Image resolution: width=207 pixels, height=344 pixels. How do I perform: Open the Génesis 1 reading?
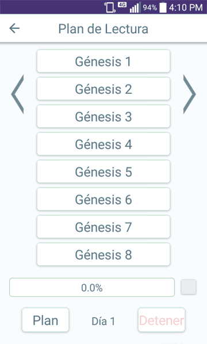(103, 61)
